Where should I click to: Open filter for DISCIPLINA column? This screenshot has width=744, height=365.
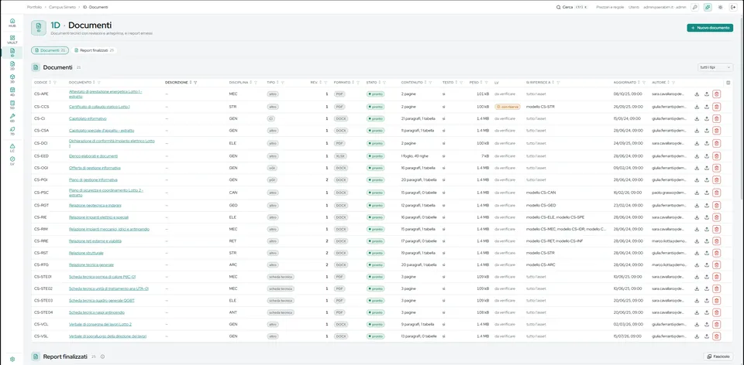pyautogui.click(x=256, y=83)
